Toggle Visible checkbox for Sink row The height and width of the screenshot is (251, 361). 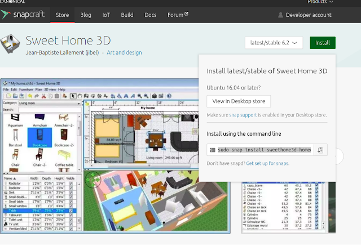71,192
